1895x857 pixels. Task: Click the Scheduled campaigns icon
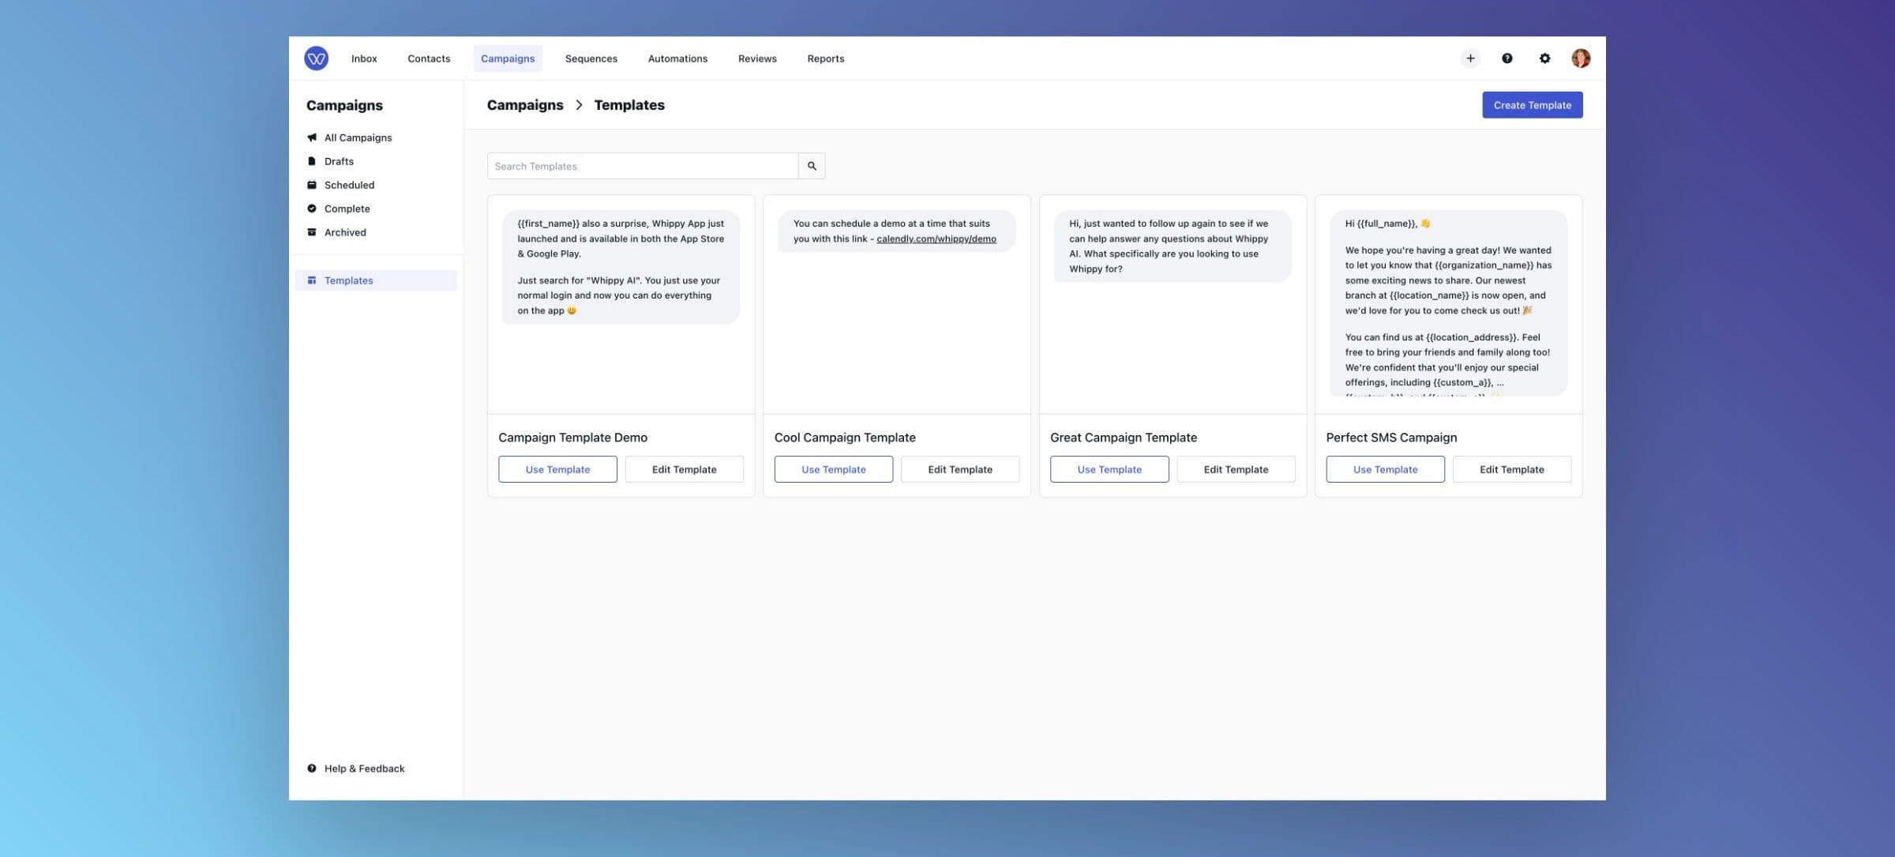(312, 185)
